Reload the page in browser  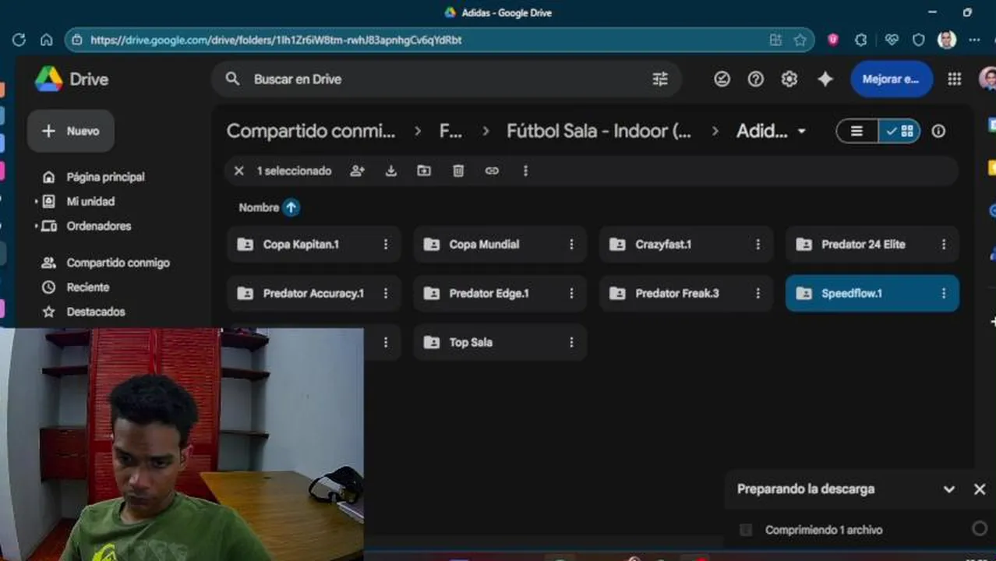click(x=19, y=40)
